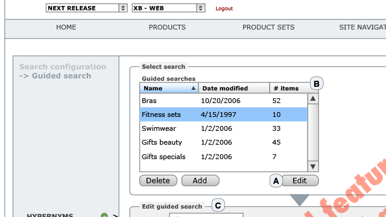Select the Gifts beauty row
Viewport: 386px width, 217px height.
224,142
